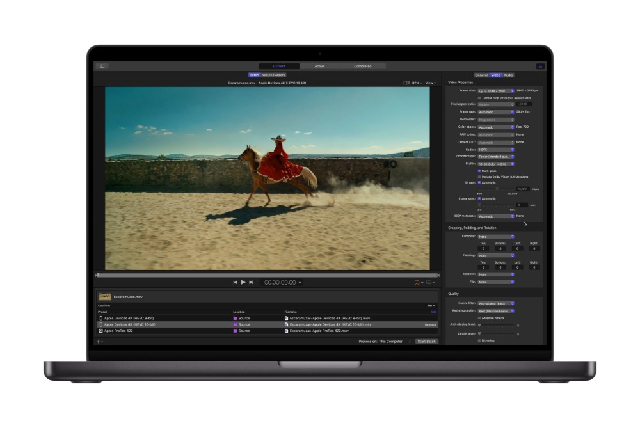Screen dimensions: 640x428
Task: Click the Start Batch button
Action: (x=427, y=341)
